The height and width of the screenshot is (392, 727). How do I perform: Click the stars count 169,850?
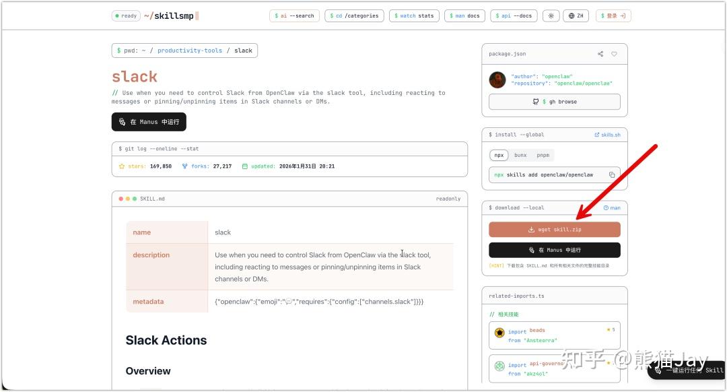pyautogui.click(x=161, y=166)
